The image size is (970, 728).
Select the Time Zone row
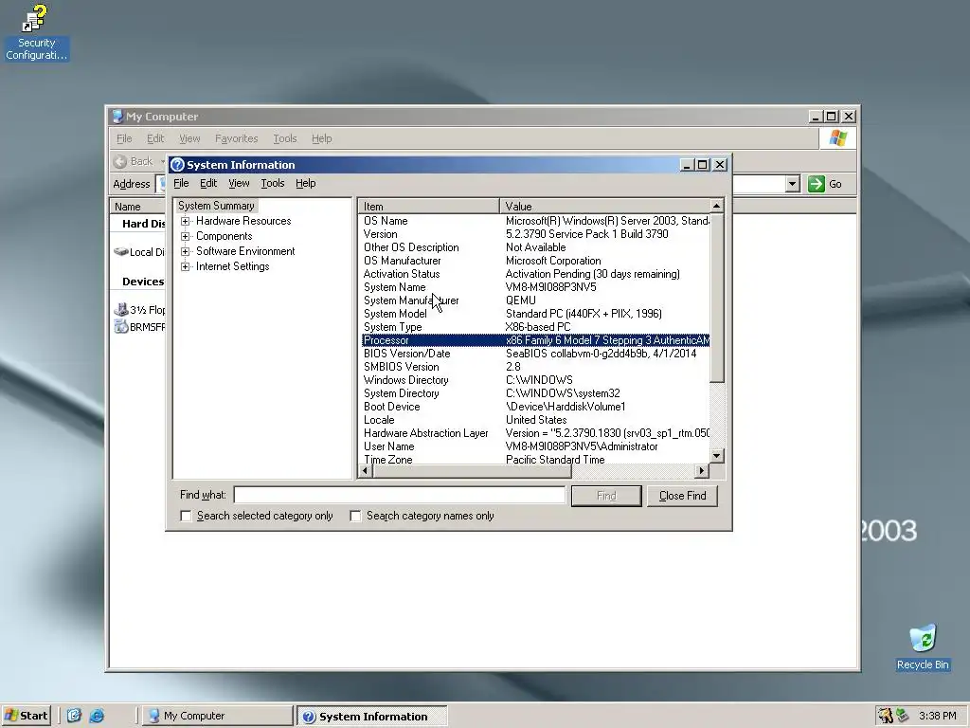pyautogui.click(x=535, y=460)
